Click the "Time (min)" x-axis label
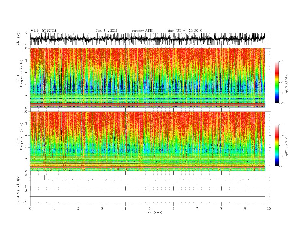The height and width of the screenshot is (234, 303). coord(153,212)
